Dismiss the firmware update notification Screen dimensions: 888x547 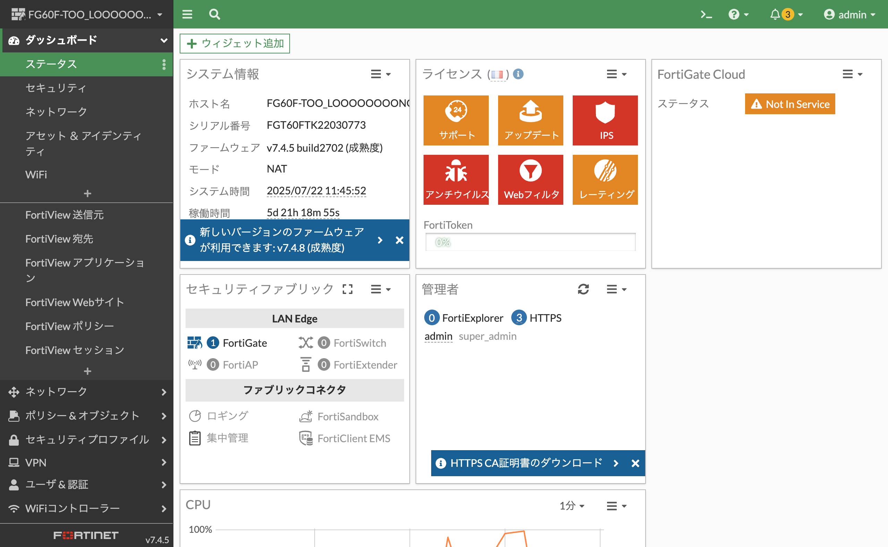click(x=399, y=240)
